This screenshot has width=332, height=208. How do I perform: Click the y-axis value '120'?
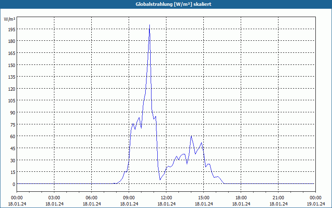12,89
